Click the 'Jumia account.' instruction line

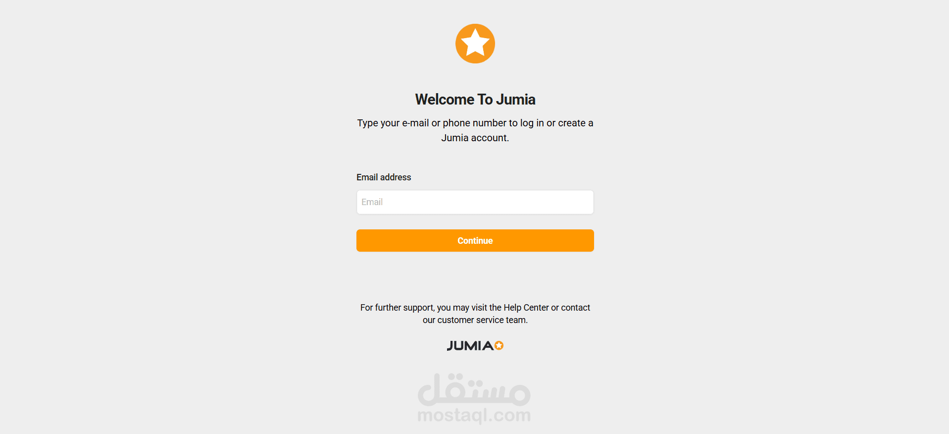pyautogui.click(x=475, y=138)
